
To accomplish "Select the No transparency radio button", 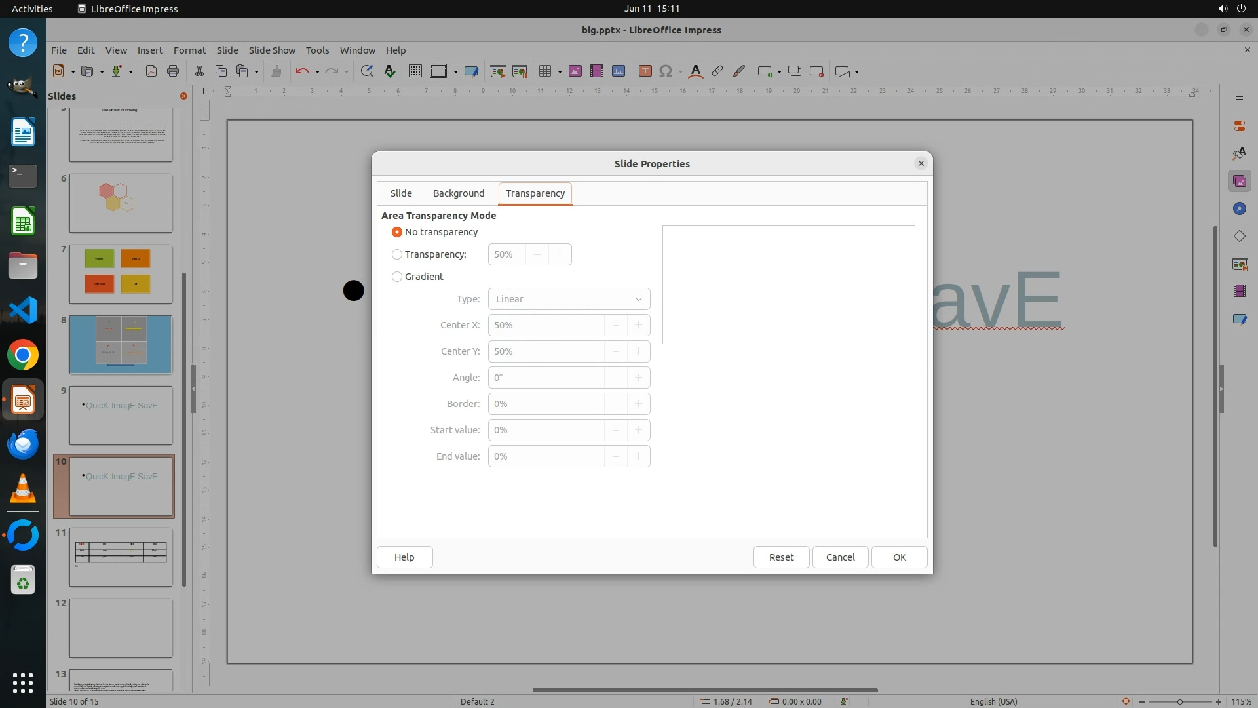I will (x=397, y=232).
